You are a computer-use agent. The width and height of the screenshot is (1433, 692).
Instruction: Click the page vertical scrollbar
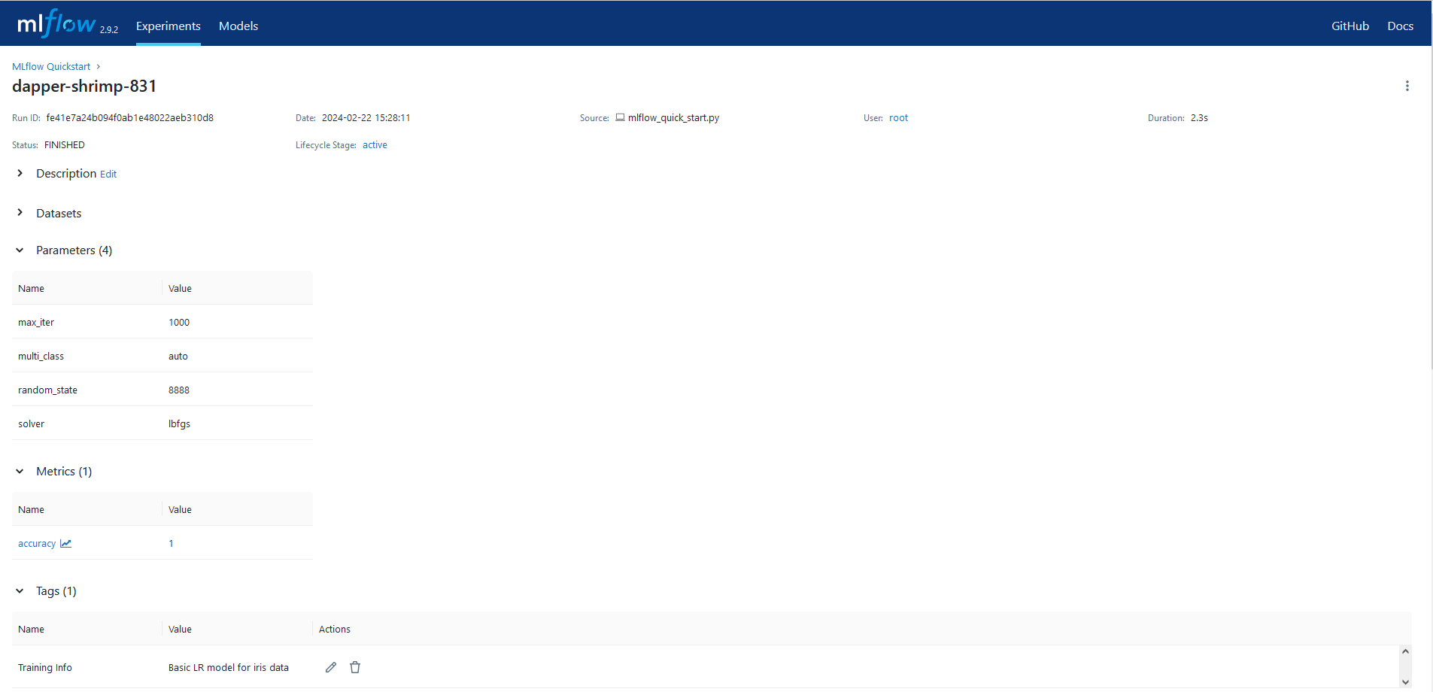(1431, 207)
